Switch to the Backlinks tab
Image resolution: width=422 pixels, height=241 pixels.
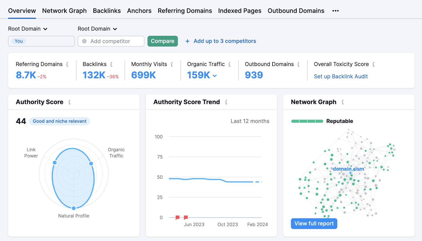[x=107, y=11]
